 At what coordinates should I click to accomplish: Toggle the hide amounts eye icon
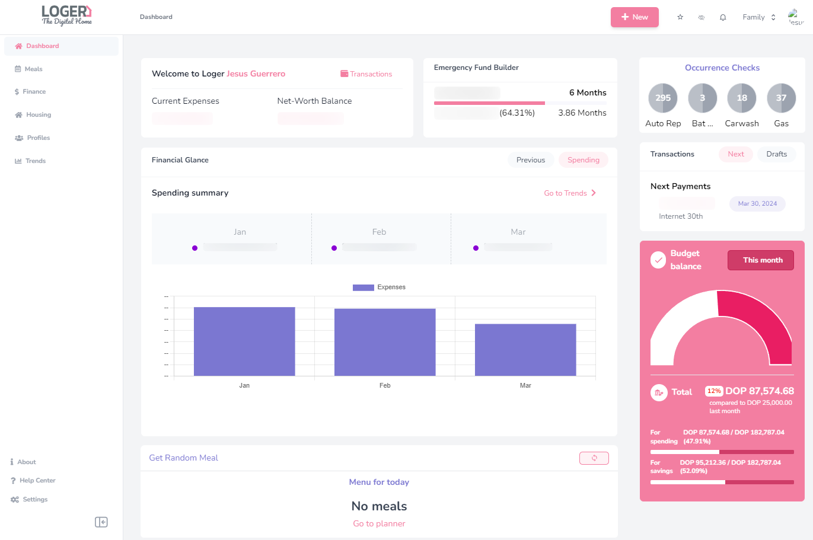[x=702, y=17]
